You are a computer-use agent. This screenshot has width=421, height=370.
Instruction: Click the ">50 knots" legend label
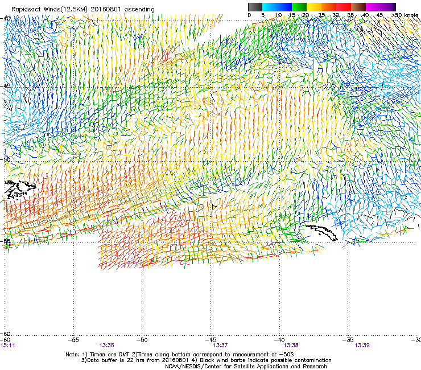(405, 15)
